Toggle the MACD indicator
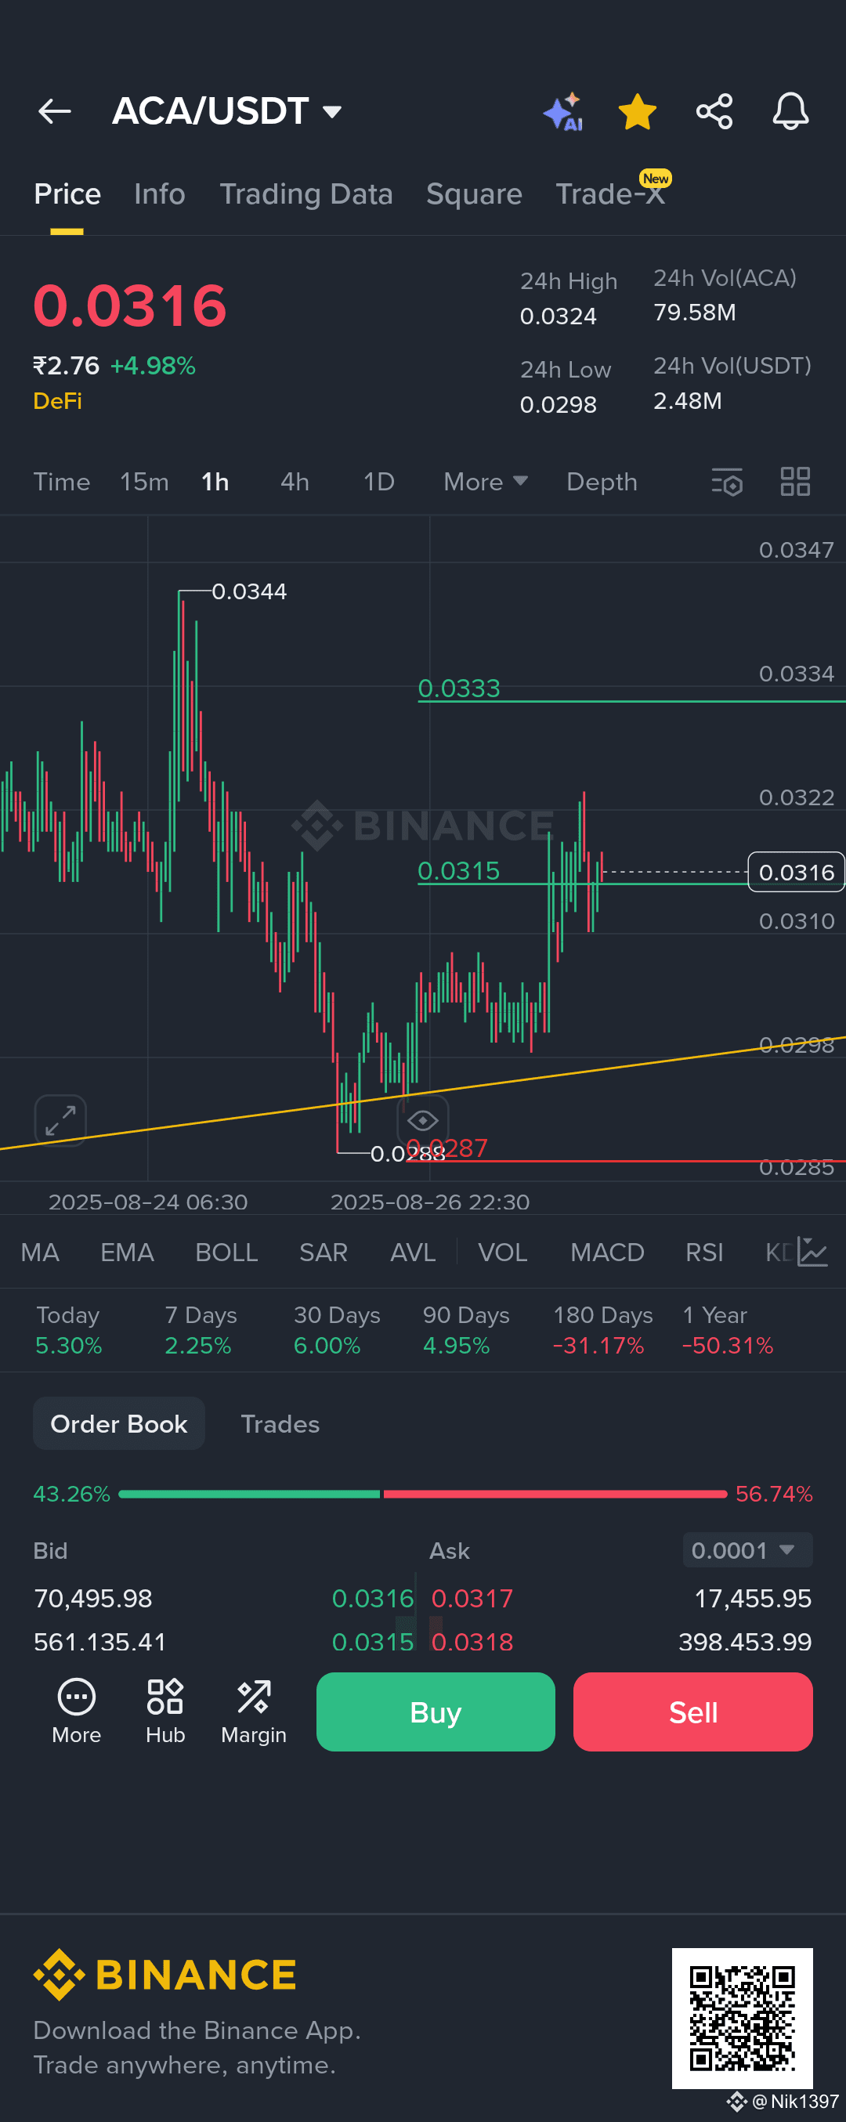 607,1253
